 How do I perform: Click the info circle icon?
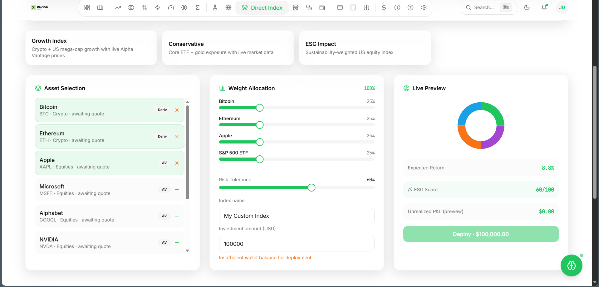[x=397, y=7]
